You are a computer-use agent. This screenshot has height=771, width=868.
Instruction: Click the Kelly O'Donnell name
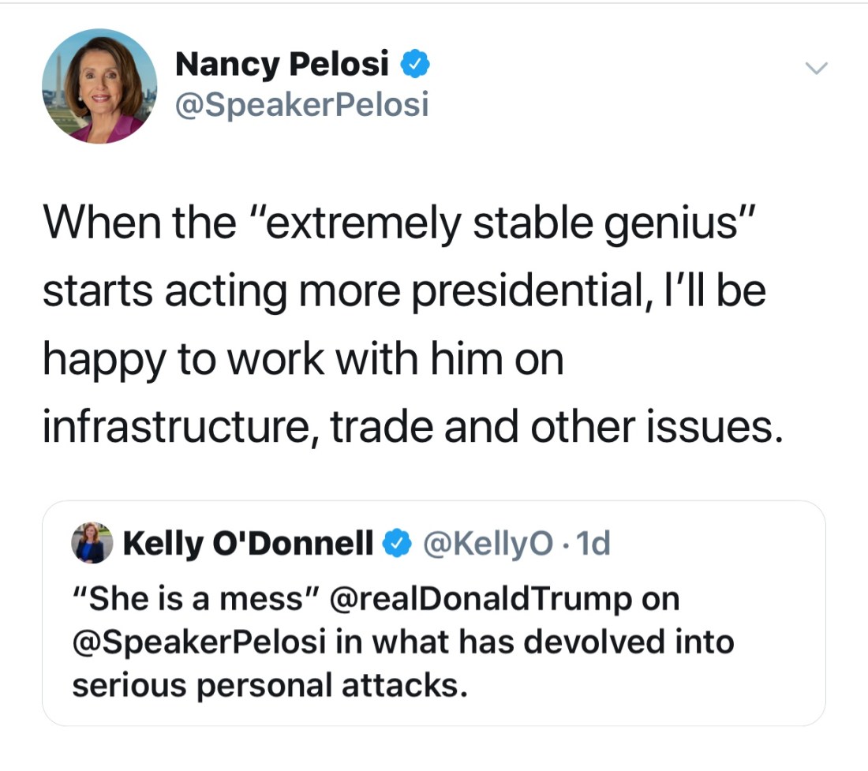click(248, 543)
